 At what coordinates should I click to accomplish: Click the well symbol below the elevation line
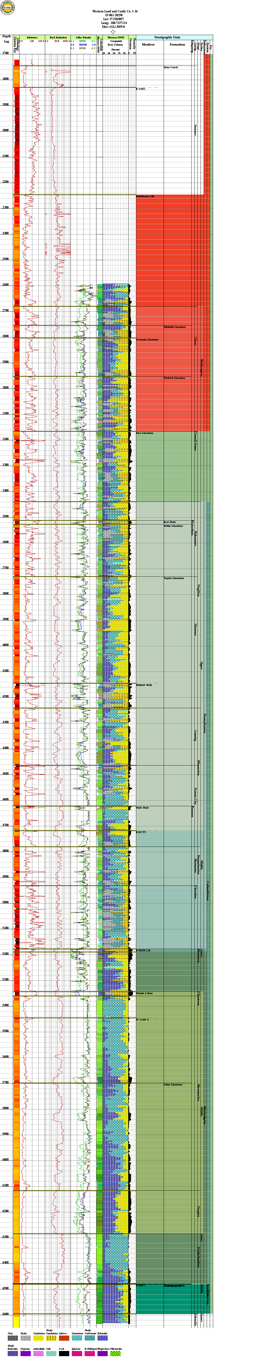click(x=113, y=32)
